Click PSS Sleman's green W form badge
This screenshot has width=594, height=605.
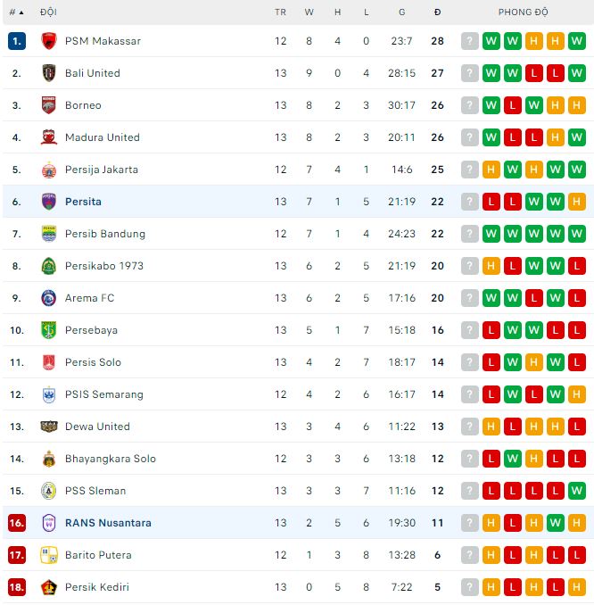pos(577,491)
